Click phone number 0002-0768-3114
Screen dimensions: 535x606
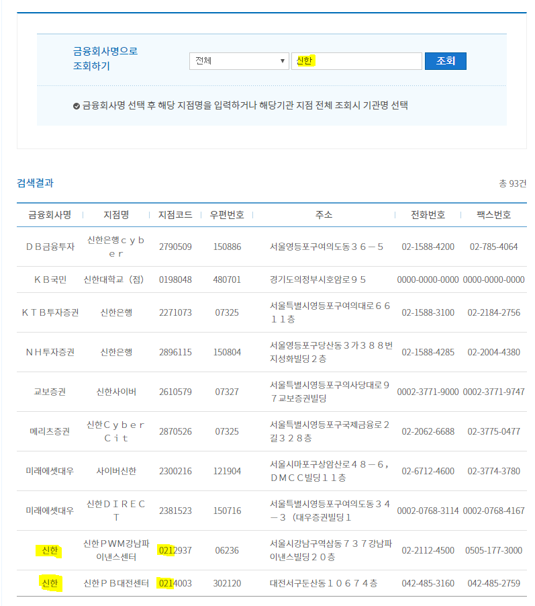(428, 511)
